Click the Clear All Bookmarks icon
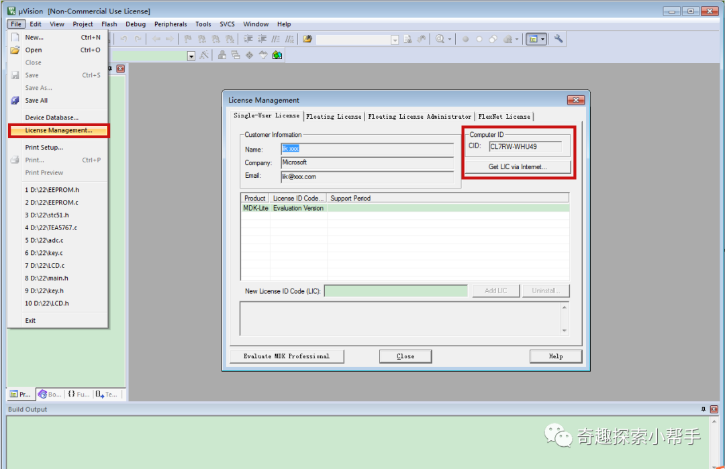Viewport: 725px width, 469px height. [x=230, y=40]
